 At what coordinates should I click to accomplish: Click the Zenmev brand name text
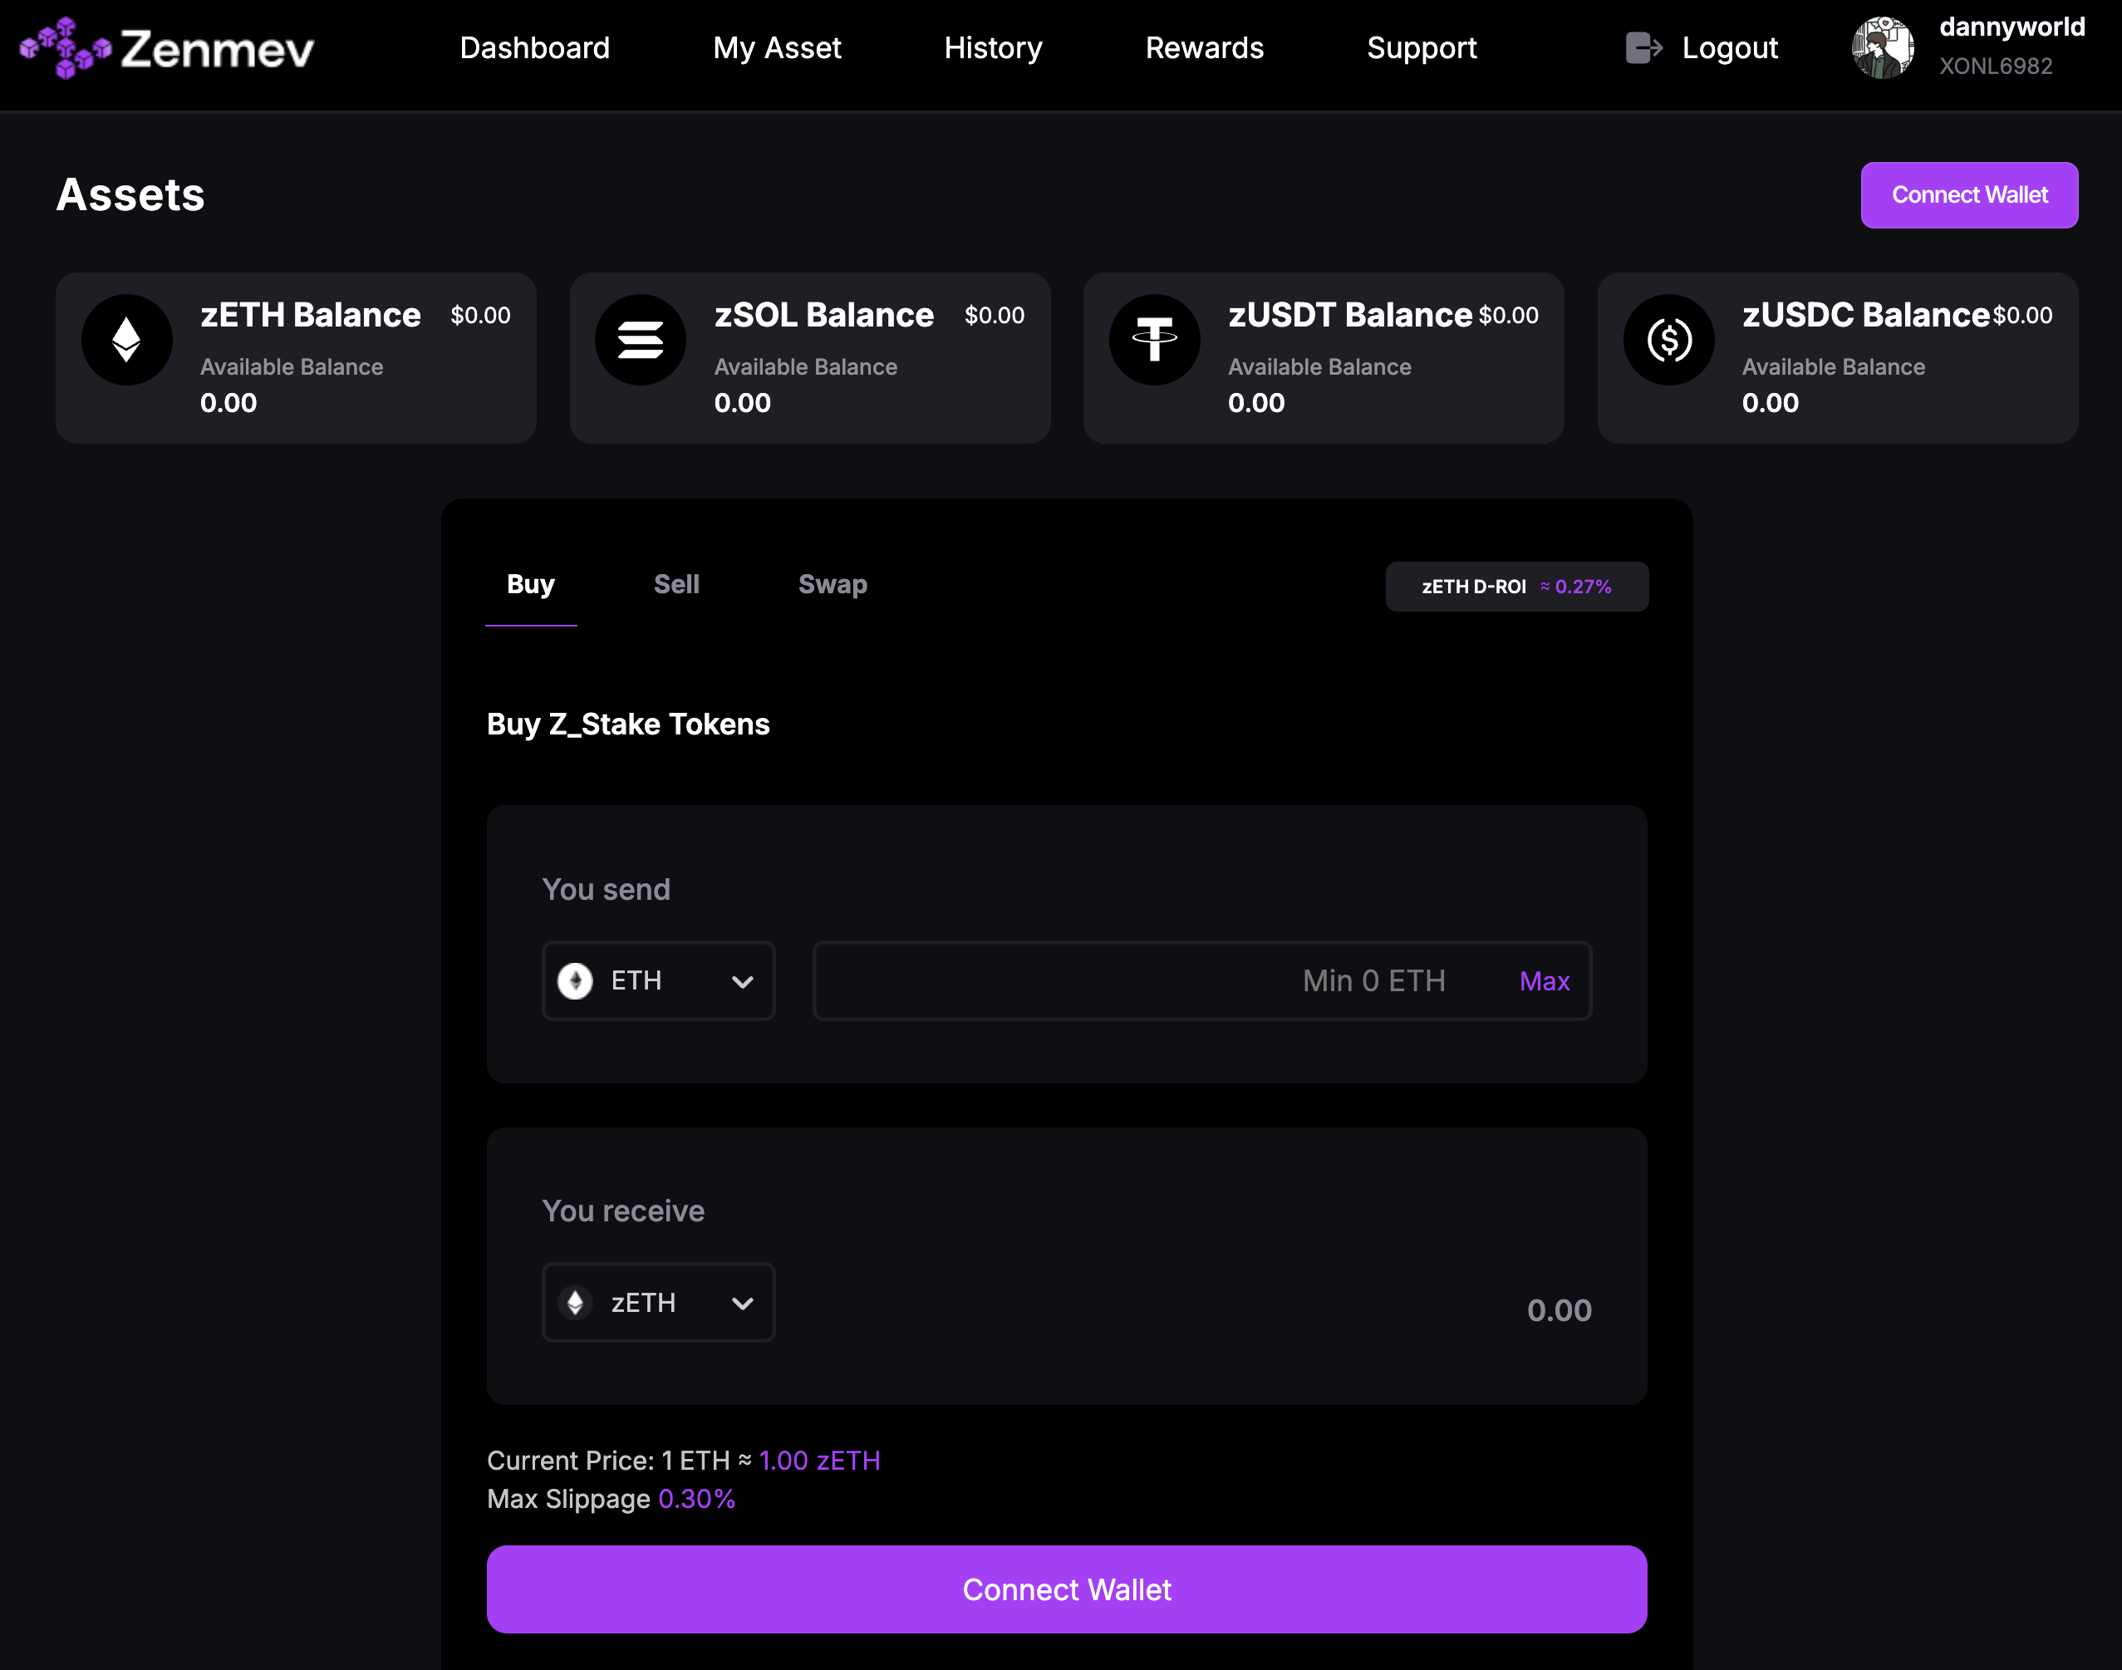pos(217,49)
